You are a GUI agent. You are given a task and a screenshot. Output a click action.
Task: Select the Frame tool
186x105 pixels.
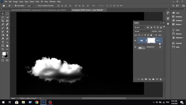(7, 21)
